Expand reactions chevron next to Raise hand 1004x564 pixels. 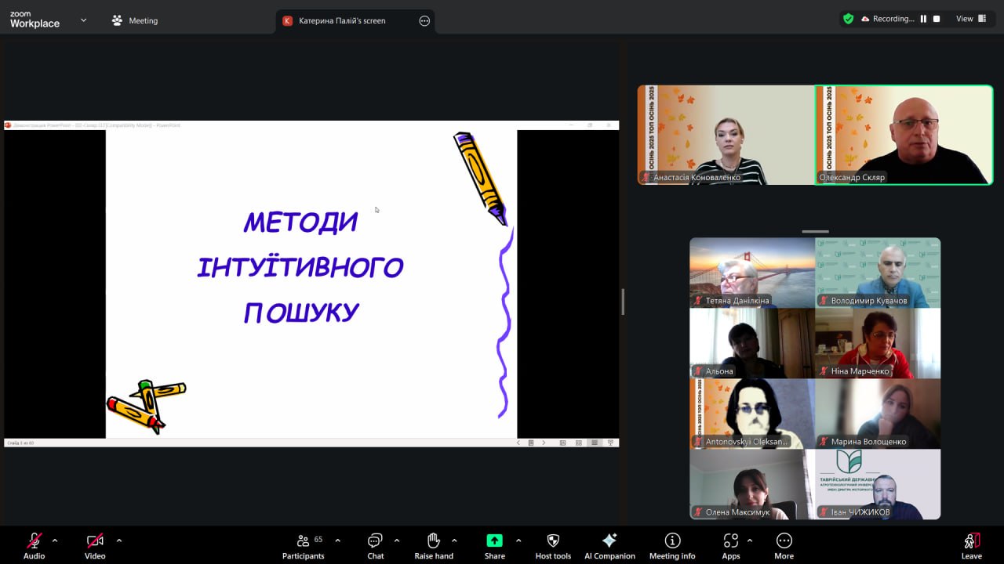454,540
